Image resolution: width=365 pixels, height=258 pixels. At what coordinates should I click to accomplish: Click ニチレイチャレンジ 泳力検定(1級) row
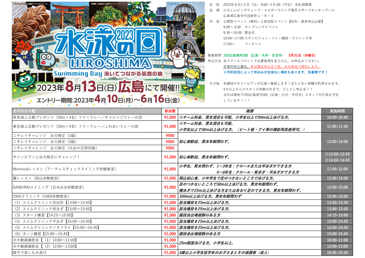87,136
